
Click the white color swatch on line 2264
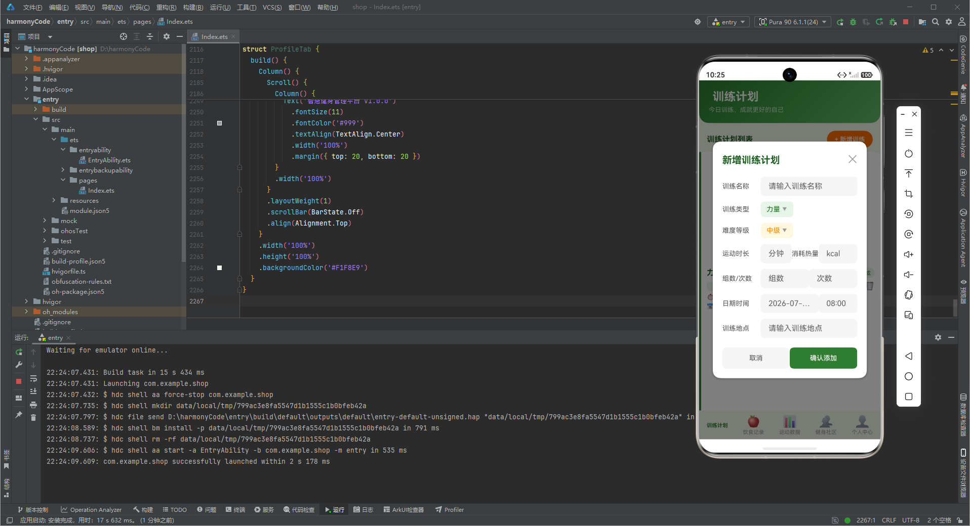[219, 268]
